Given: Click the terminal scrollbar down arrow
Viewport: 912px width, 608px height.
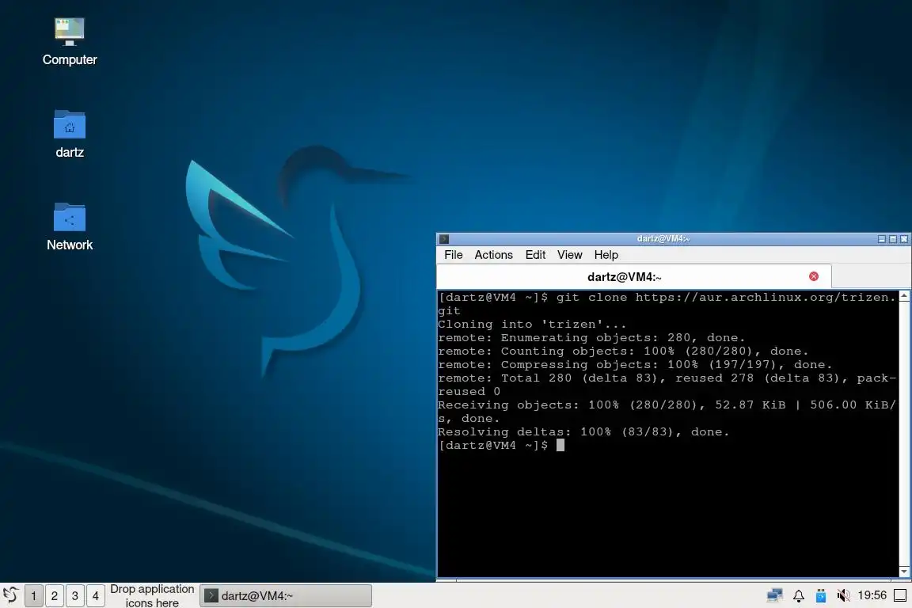Looking at the screenshot, I should click(x=904, y=572).
